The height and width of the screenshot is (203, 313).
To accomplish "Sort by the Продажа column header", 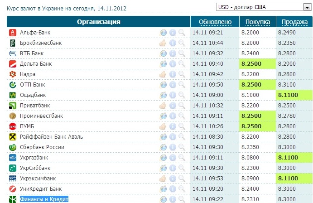I will 294,22.
